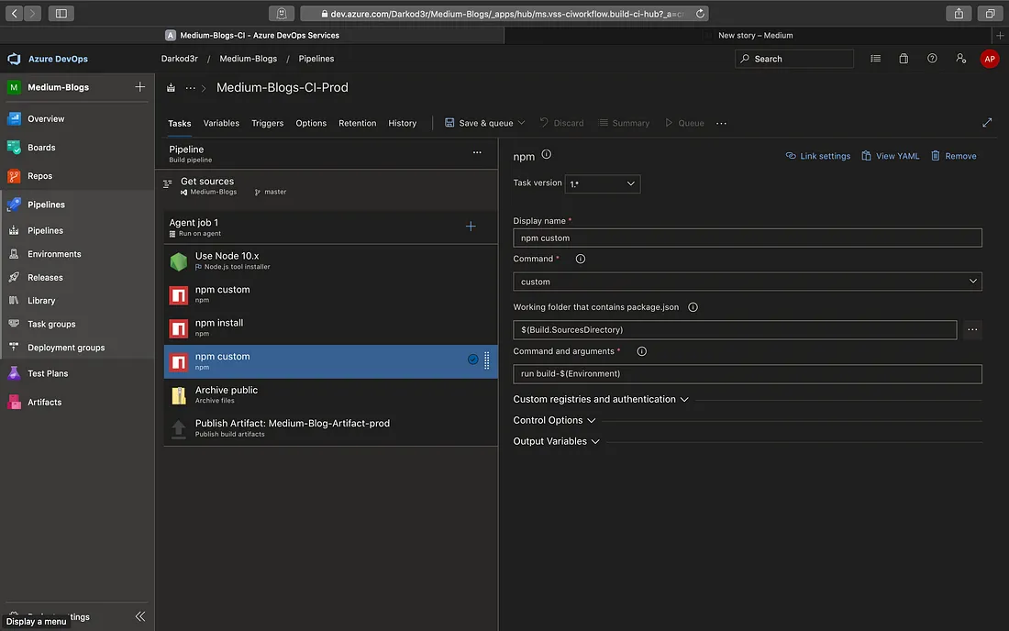
Task: Click the Medium-Blogs breadcrumb link
Action: [x=249, y=59]
